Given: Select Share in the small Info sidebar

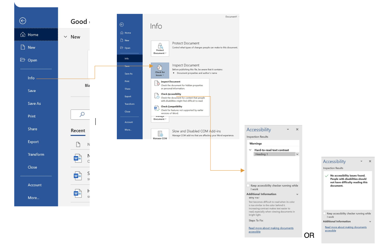Looking at the screenshot, I should tap(127, 89).
